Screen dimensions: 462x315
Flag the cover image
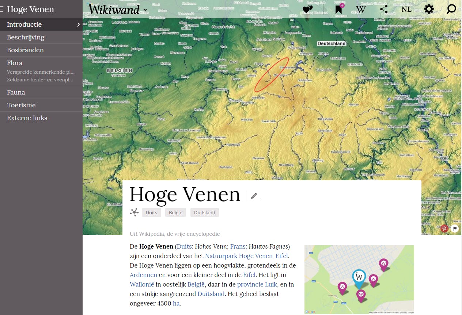[454, 228]
